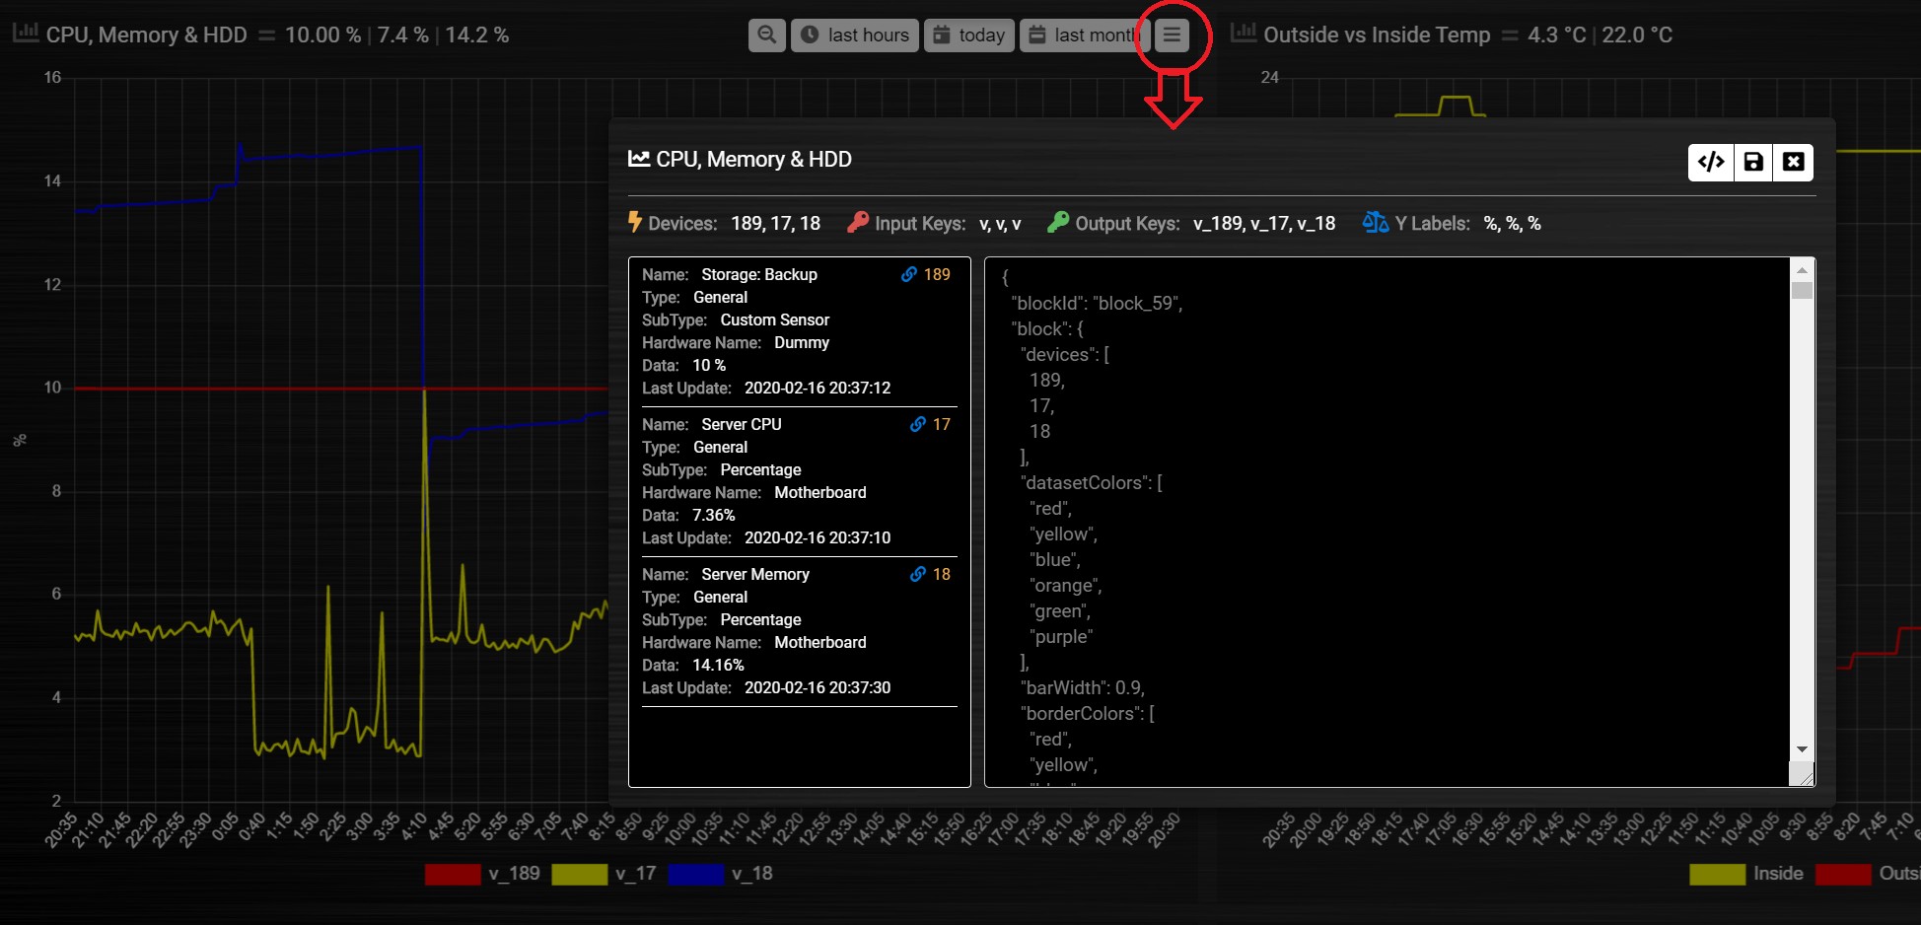The width and height of the screenshot is (1921, 925).
Task: Click the magnifier zoom icon button
Action: (x=767, y=36)
